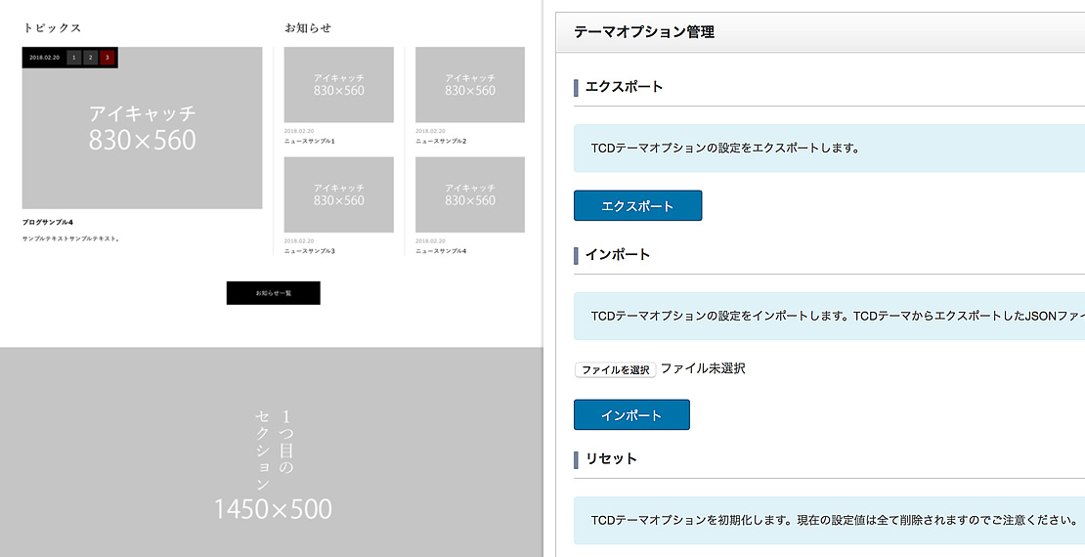Click the ニュースサンプル1 thumbnail image
The image size is (1085, 557).
click(338, 85)
